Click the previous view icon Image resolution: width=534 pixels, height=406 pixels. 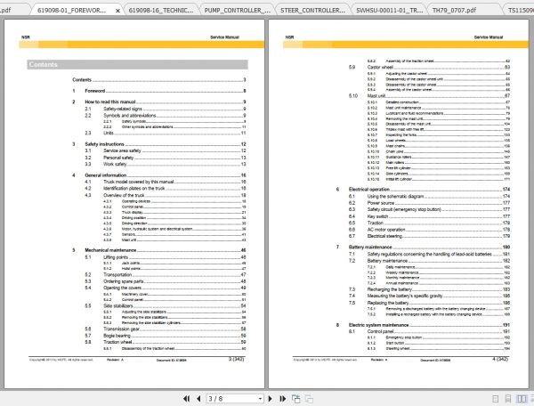coord(296,399)
